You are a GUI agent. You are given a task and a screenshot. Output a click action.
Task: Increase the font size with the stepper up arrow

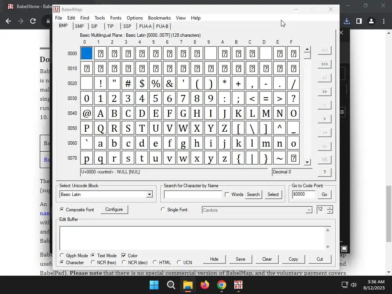[x=330, y=208]
